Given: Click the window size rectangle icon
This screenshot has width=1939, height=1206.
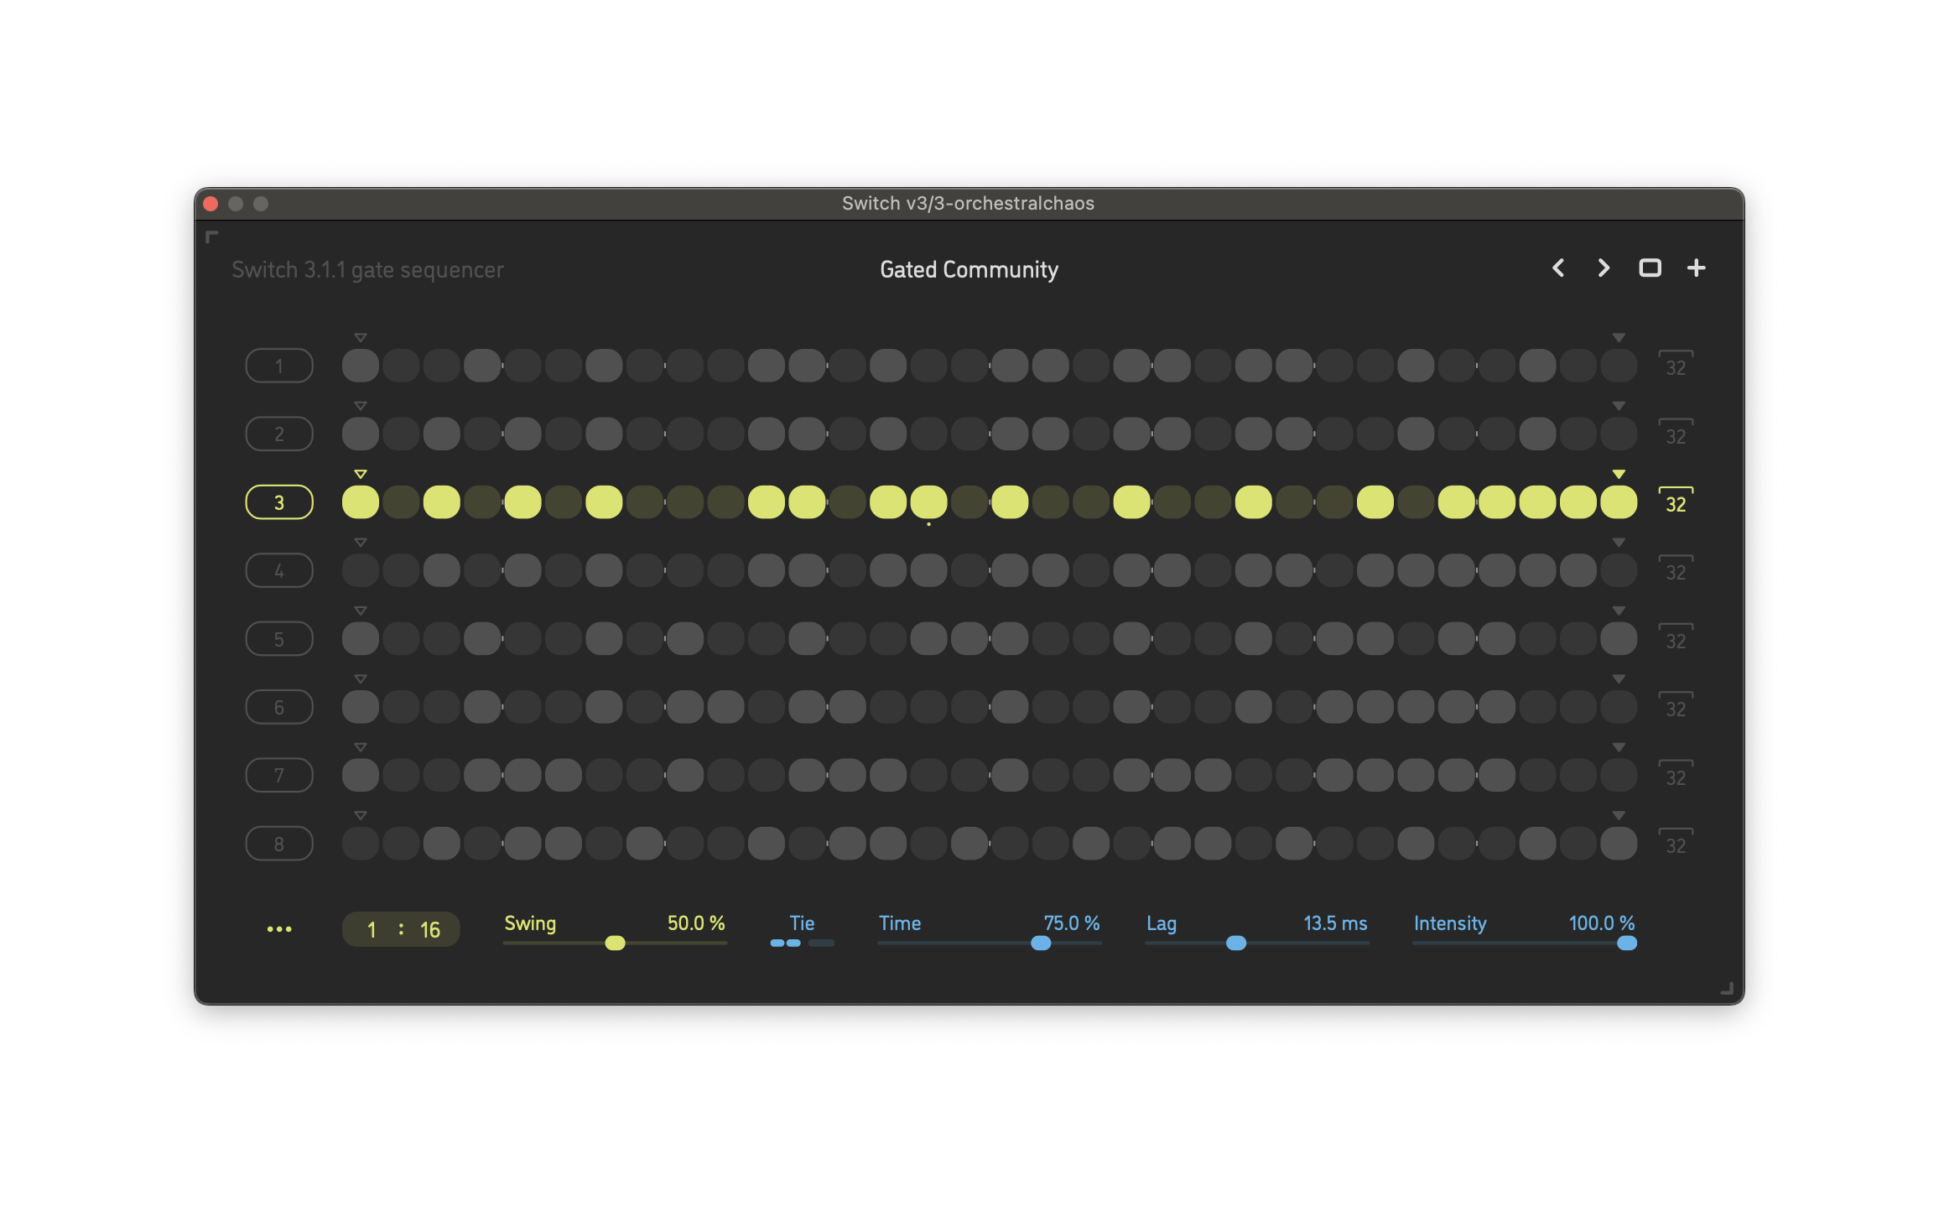Looking at the screenshot, I should [x=1650, y=268].
